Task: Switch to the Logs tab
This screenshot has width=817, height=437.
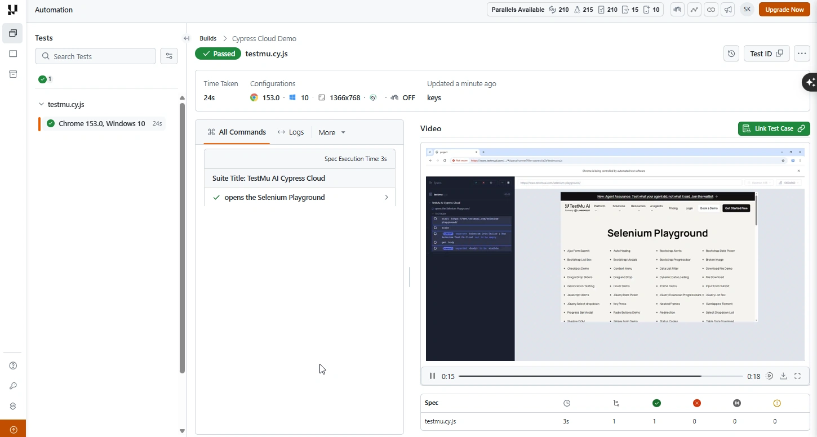Action: pyautogui.click(x=291, y=132)
